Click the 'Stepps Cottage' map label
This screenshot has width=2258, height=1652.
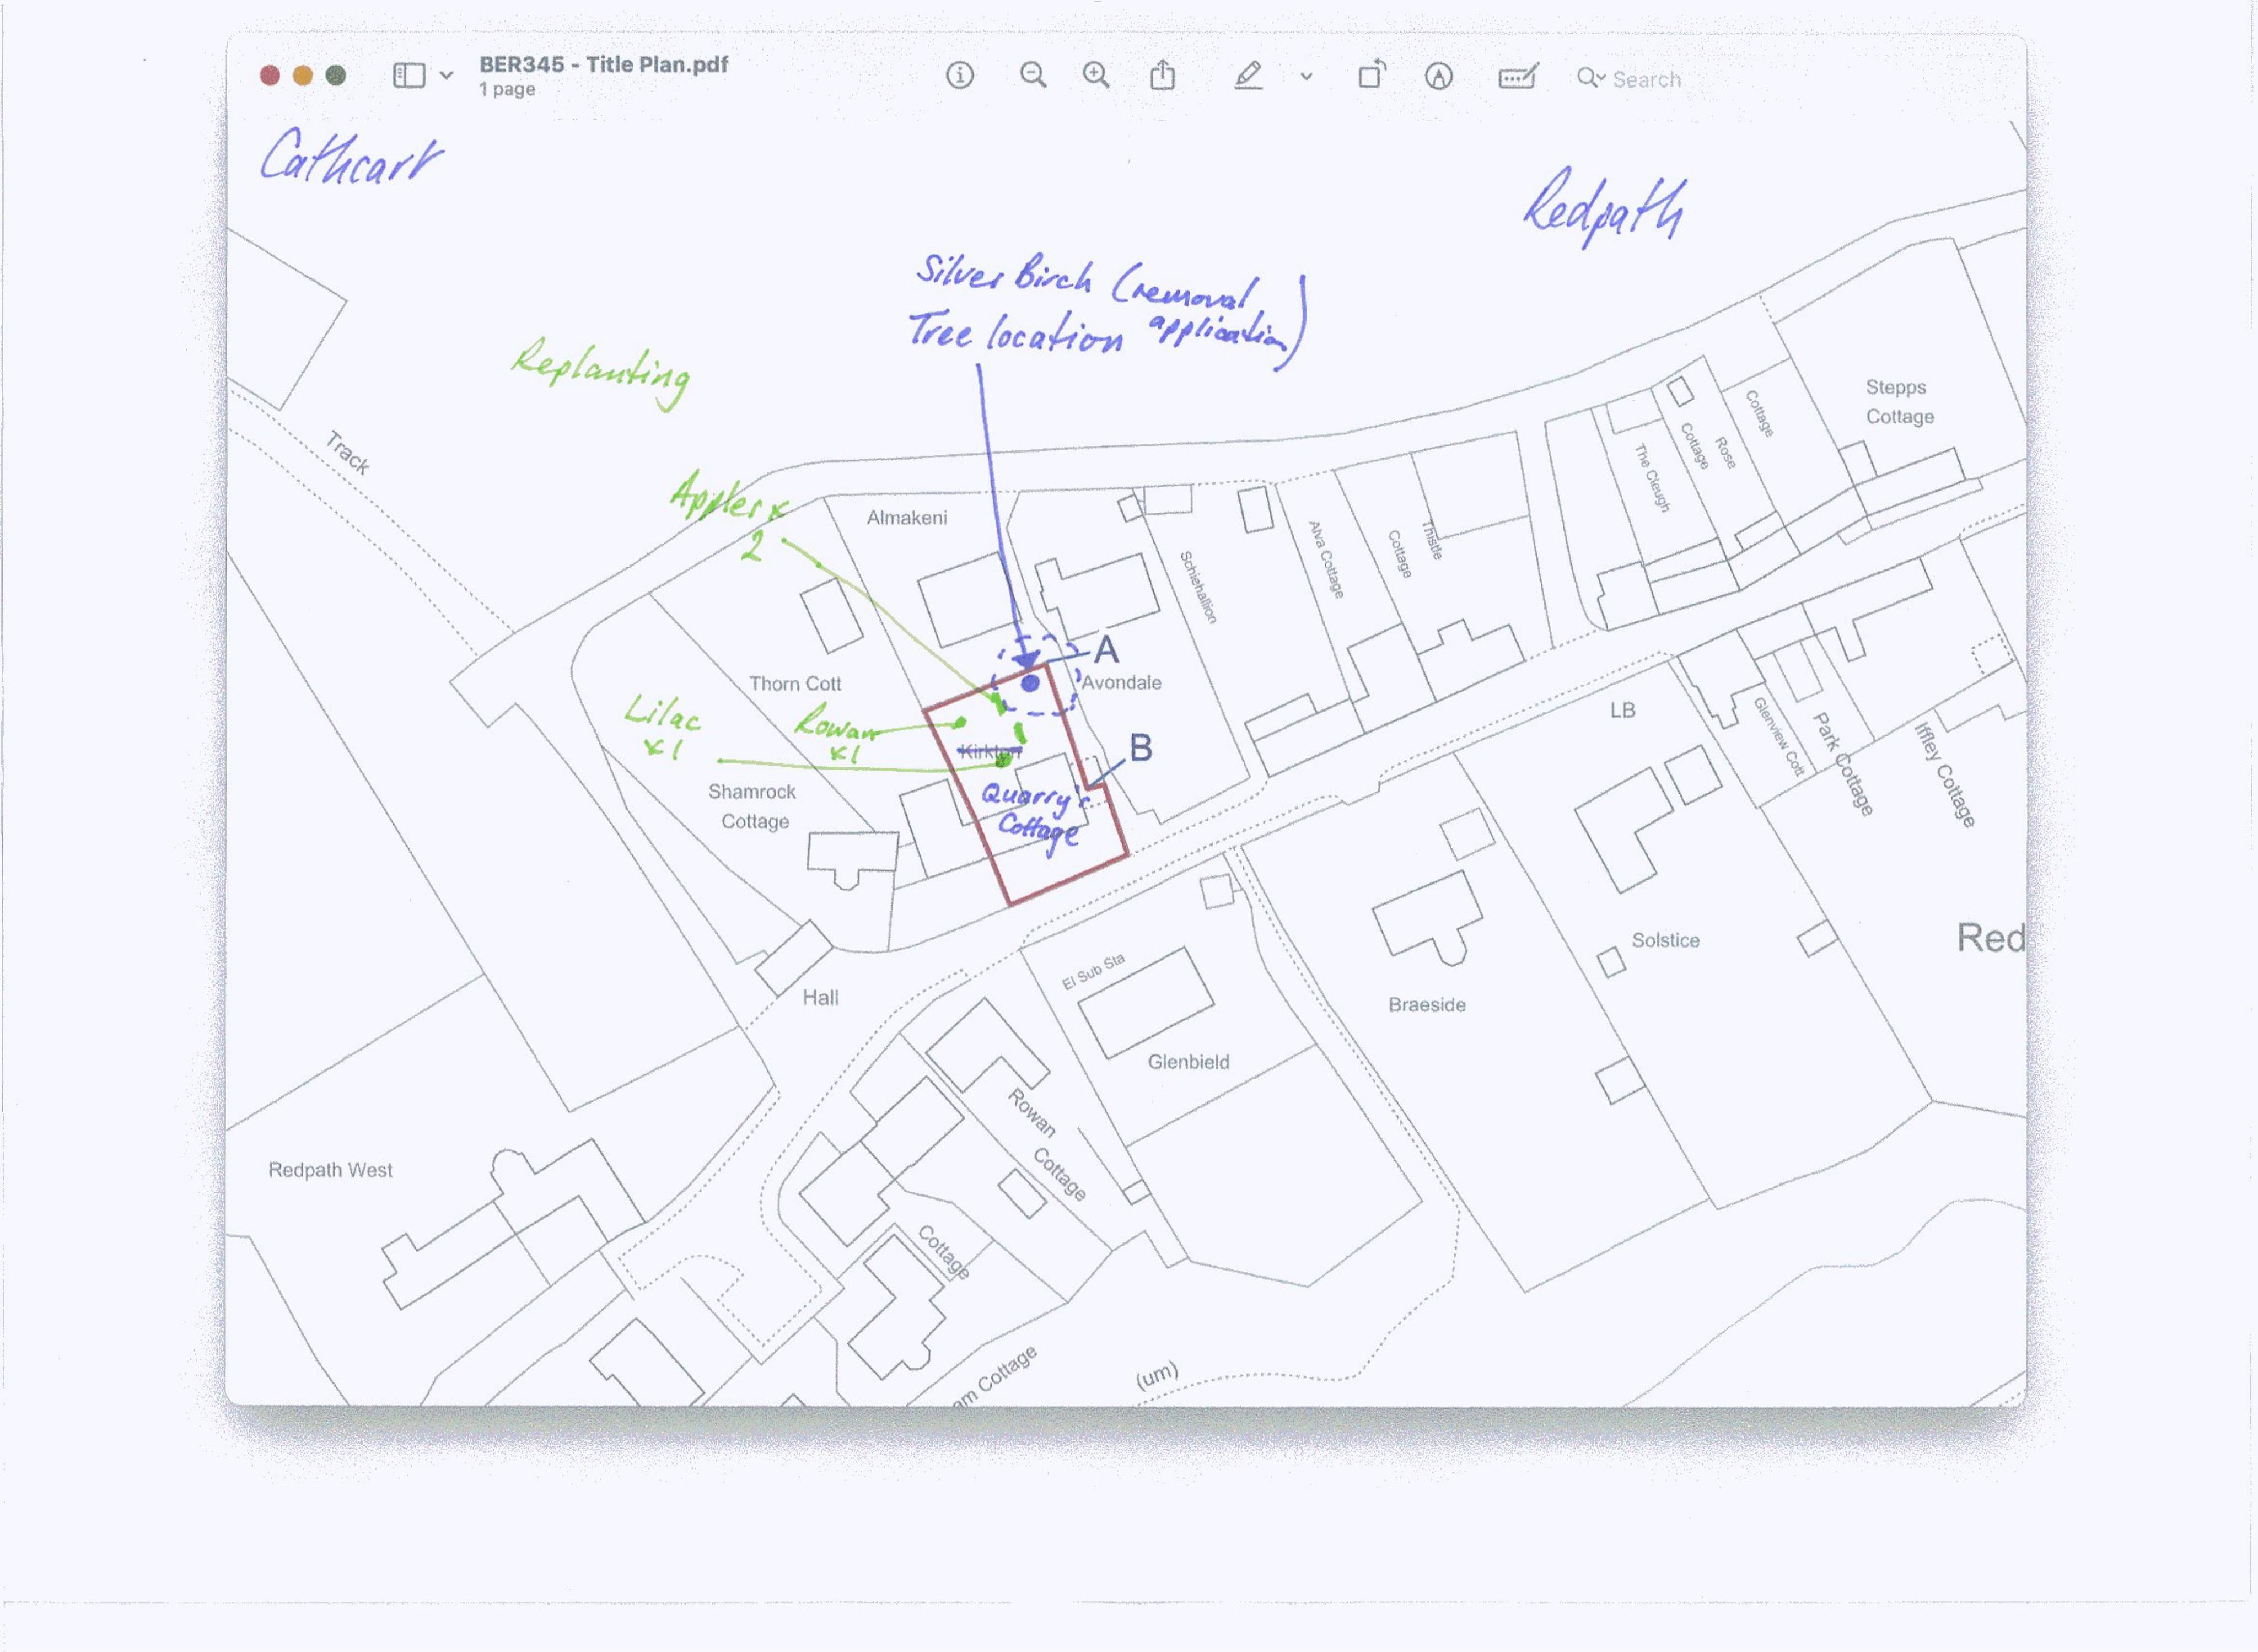pyautogui.click(x=1899, y=402)
